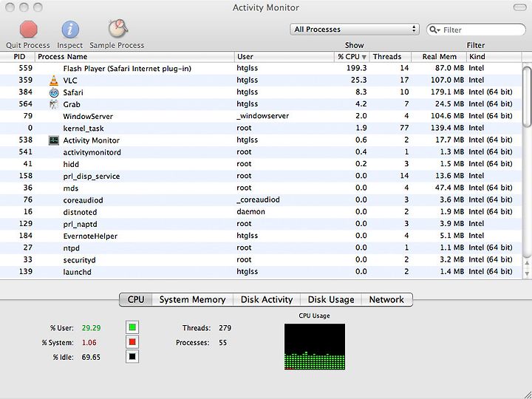Click the scrollbar up arrow
Viewport: 532px width, 399px height.
pyautogui.click(x=527, y=263)
